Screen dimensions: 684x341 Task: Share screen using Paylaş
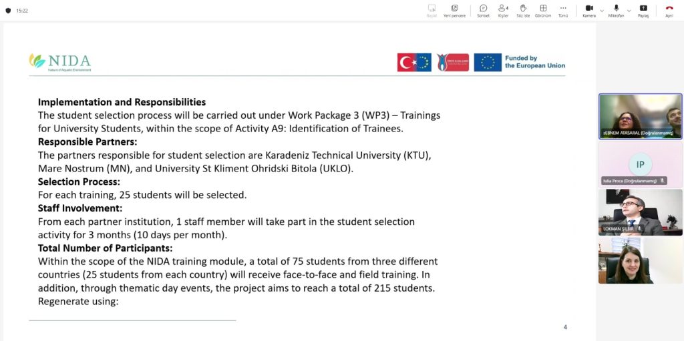click(x=643, y=10)
